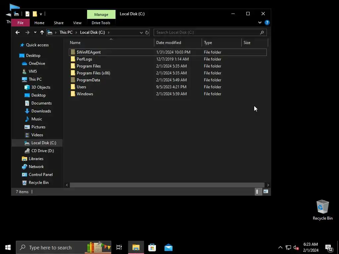Select the PerfLogs folder
The image size is (339, 254).
click(x=84, y=59)
